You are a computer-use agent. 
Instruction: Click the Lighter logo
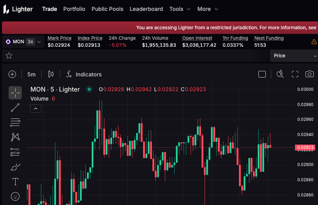pyautogui.click(x=18, y=9)
